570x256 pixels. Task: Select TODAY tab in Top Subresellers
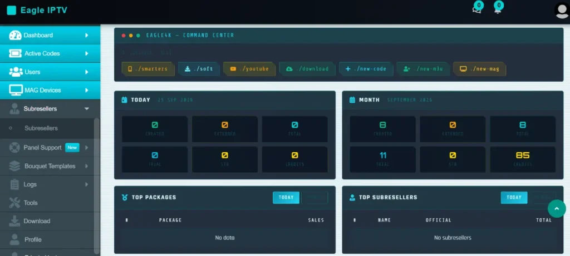coord(514,198)
